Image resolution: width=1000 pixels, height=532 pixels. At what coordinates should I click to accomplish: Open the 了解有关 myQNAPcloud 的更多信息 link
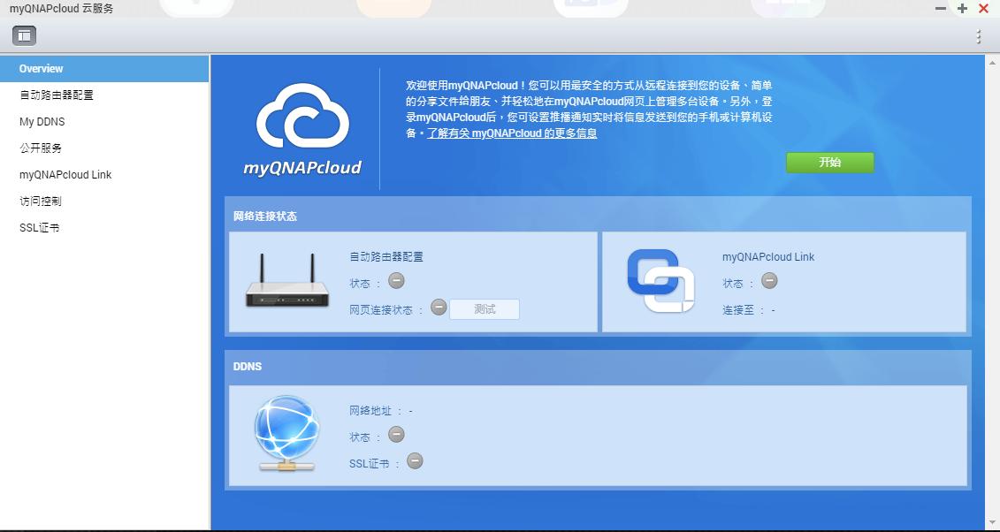point(513,133)
